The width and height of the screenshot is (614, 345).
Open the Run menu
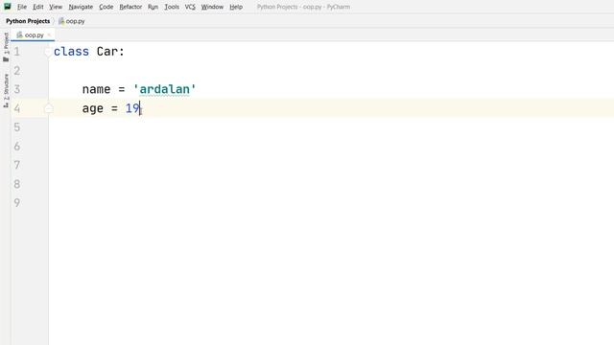point(153,7)
